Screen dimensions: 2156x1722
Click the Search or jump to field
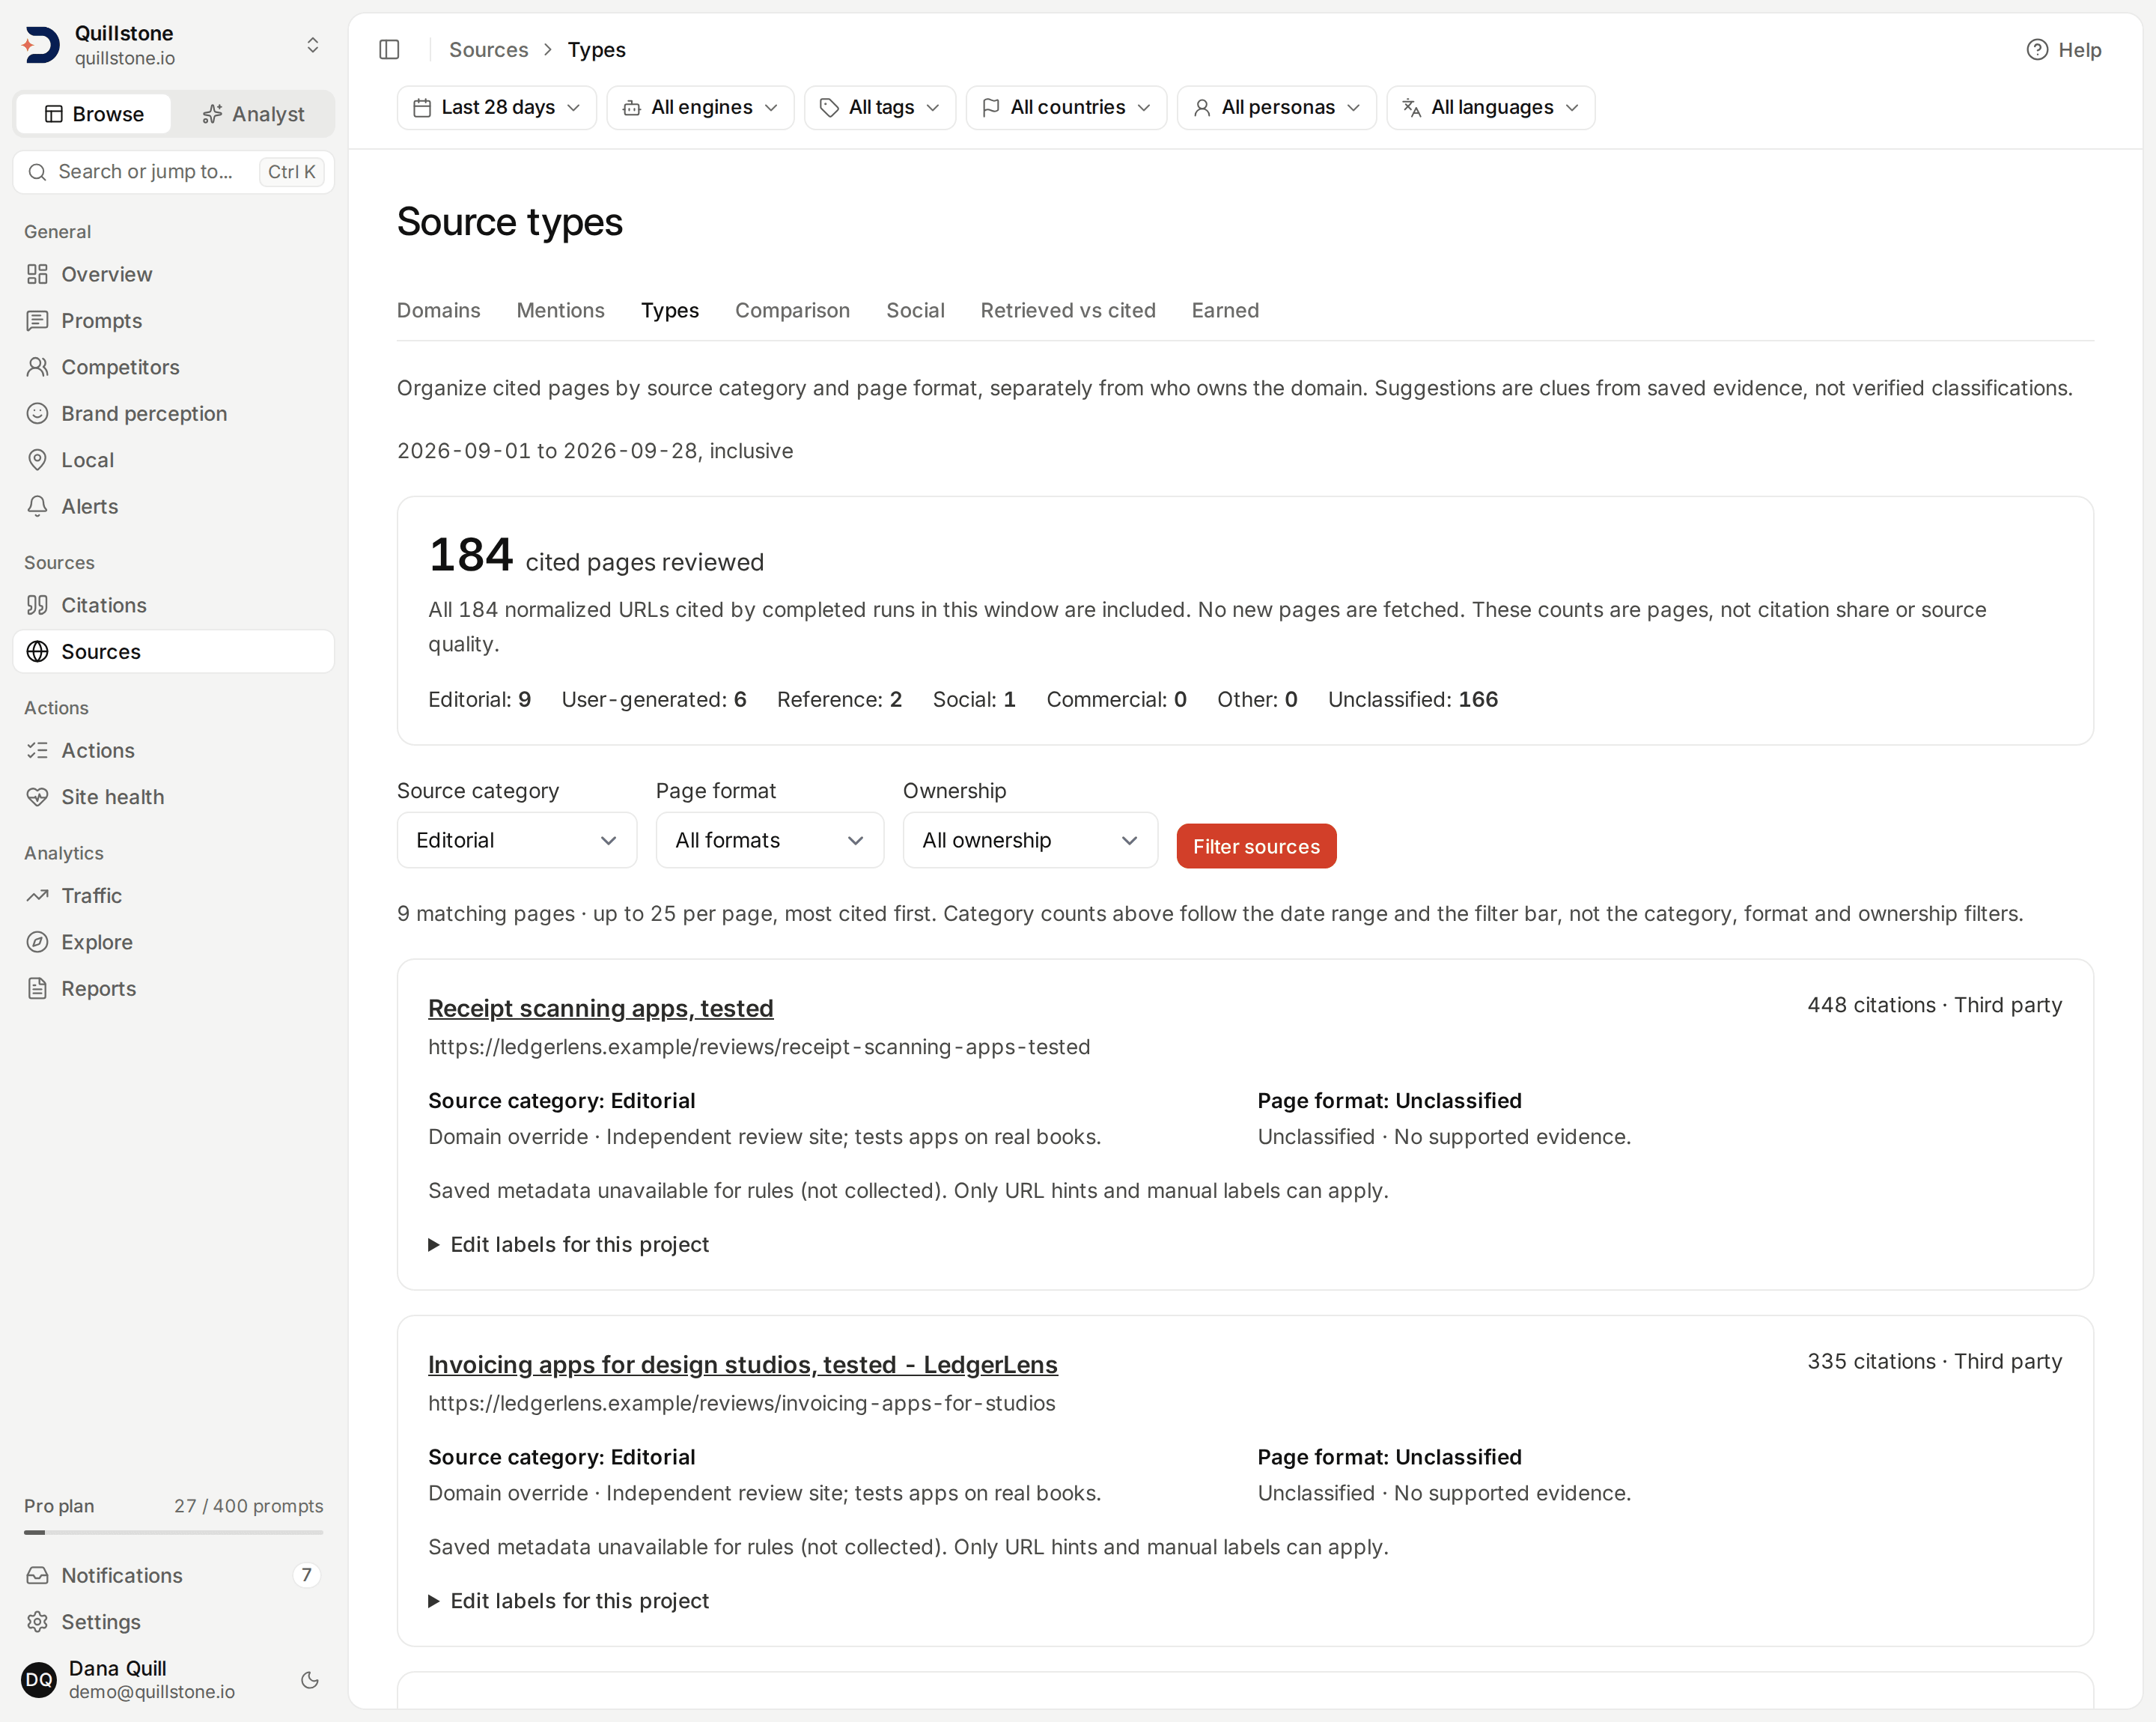(174, 171)
